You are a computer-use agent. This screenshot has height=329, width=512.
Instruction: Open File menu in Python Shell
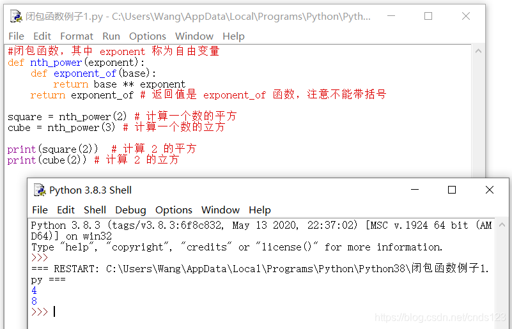point(40,210)
